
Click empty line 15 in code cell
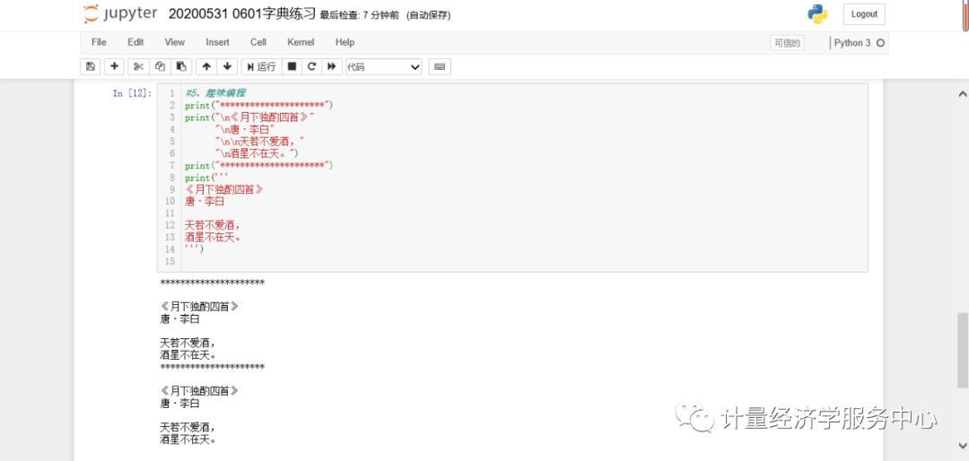coord(524,261)
